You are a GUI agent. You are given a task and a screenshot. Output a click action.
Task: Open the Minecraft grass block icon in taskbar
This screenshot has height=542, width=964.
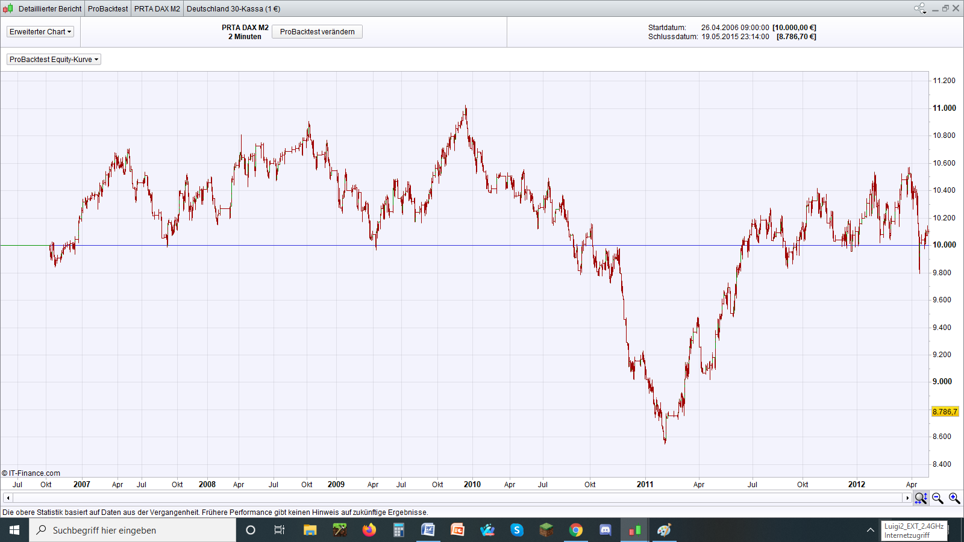(x=546, y=530)
